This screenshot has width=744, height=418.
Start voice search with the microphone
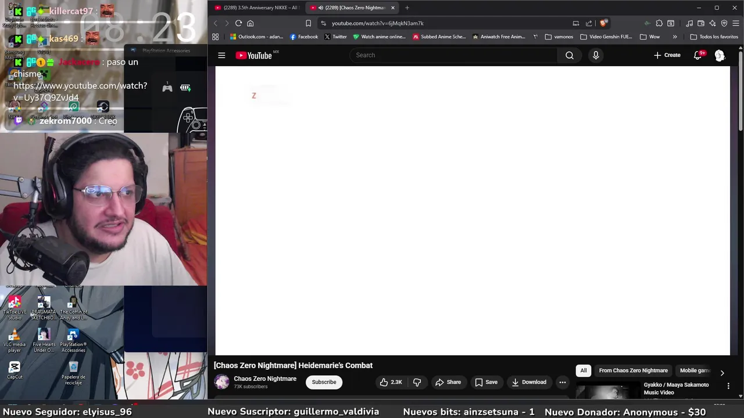(596, 55)
